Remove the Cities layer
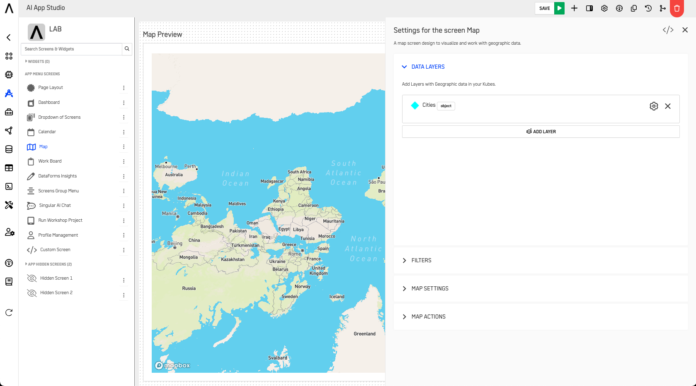The image size is (696, 386). click(668, 106)
